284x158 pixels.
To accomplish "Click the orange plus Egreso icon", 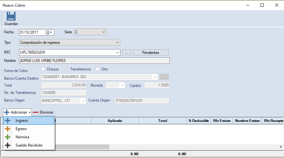I will (x=8, y=129).
